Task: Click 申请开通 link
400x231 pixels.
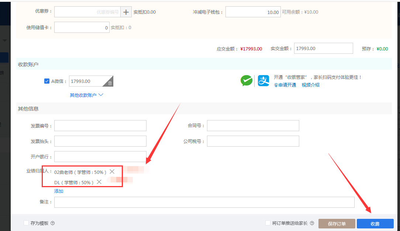Action: tap(285, 85)
